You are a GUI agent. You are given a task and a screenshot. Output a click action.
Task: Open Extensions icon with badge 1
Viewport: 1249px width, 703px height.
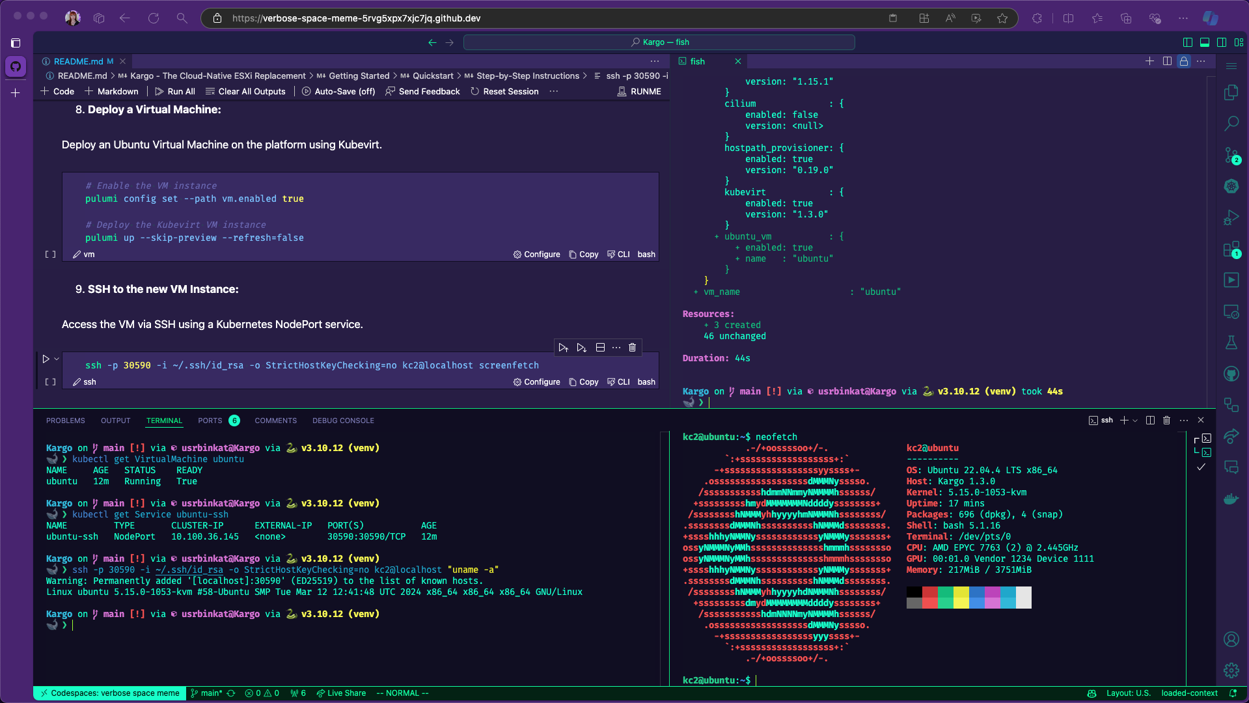[1231, 249]
